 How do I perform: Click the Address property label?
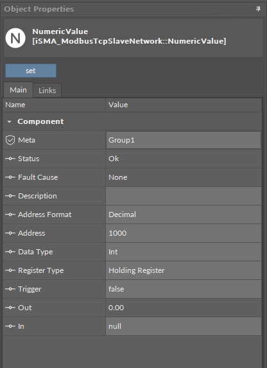point(31,233)
